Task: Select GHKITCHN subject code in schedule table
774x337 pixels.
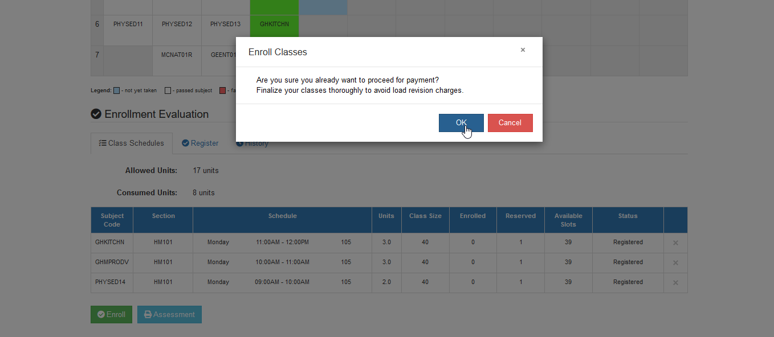Action: [x=109, y=242]
